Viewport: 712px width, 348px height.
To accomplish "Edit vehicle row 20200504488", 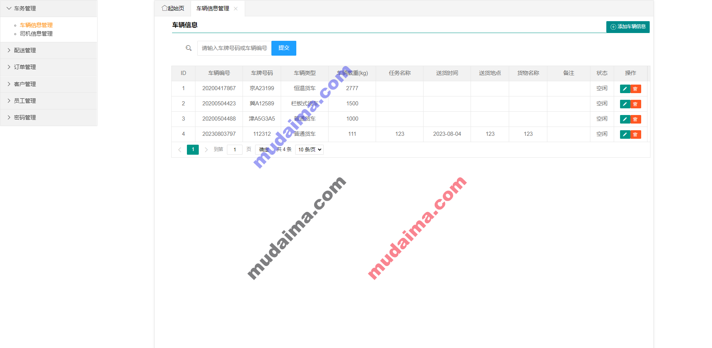I will coord(625,119).
